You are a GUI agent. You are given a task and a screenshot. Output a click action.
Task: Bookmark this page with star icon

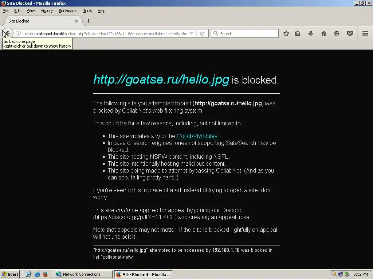[x=286, y=33]
